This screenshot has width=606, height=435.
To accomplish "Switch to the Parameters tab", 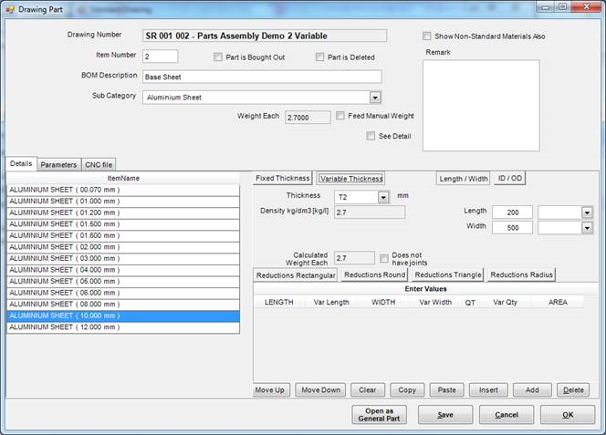I will [x=58, y=165].
